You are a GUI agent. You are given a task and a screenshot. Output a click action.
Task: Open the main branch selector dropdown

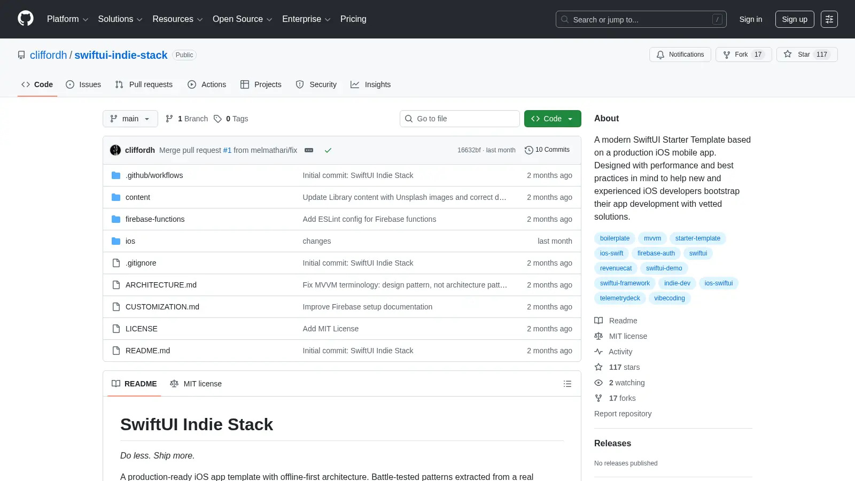[x=130, y=119]
